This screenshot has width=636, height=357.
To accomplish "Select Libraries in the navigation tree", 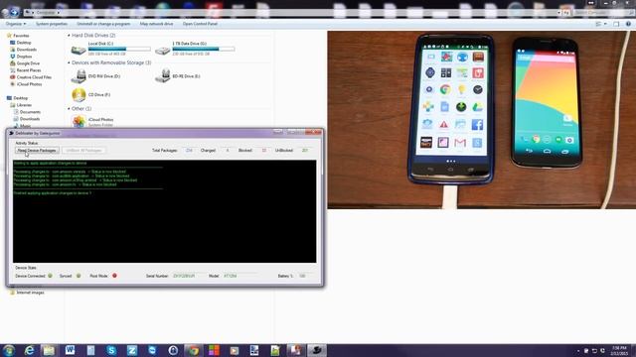I will coord(24,105).
